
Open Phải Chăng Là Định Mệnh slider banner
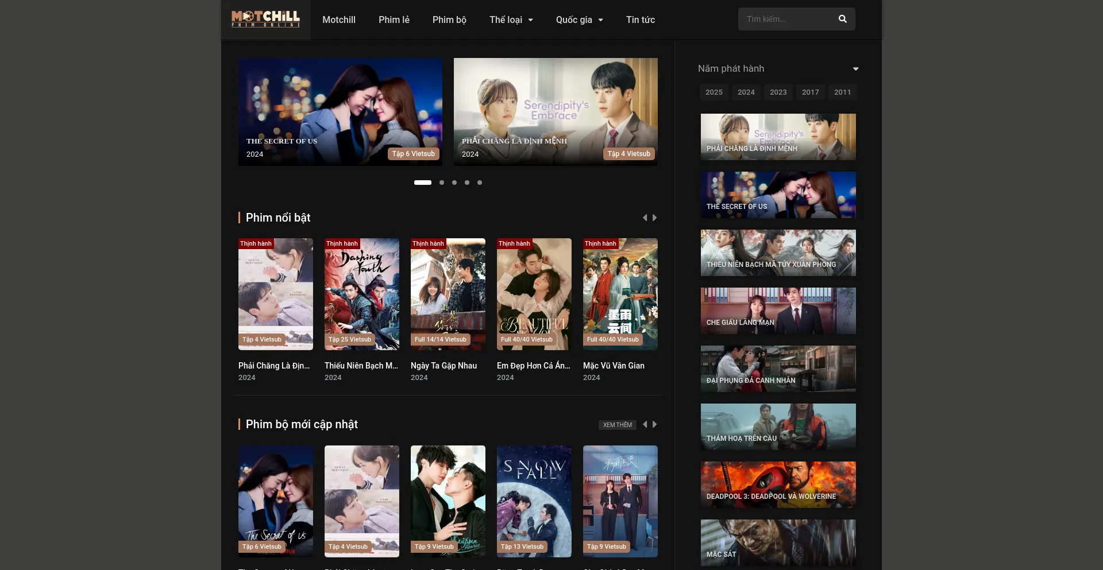(x=556, y=112)
